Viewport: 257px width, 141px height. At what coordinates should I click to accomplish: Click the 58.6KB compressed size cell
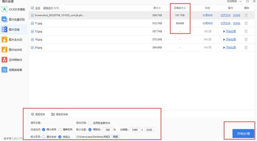[x=180, y=23]
